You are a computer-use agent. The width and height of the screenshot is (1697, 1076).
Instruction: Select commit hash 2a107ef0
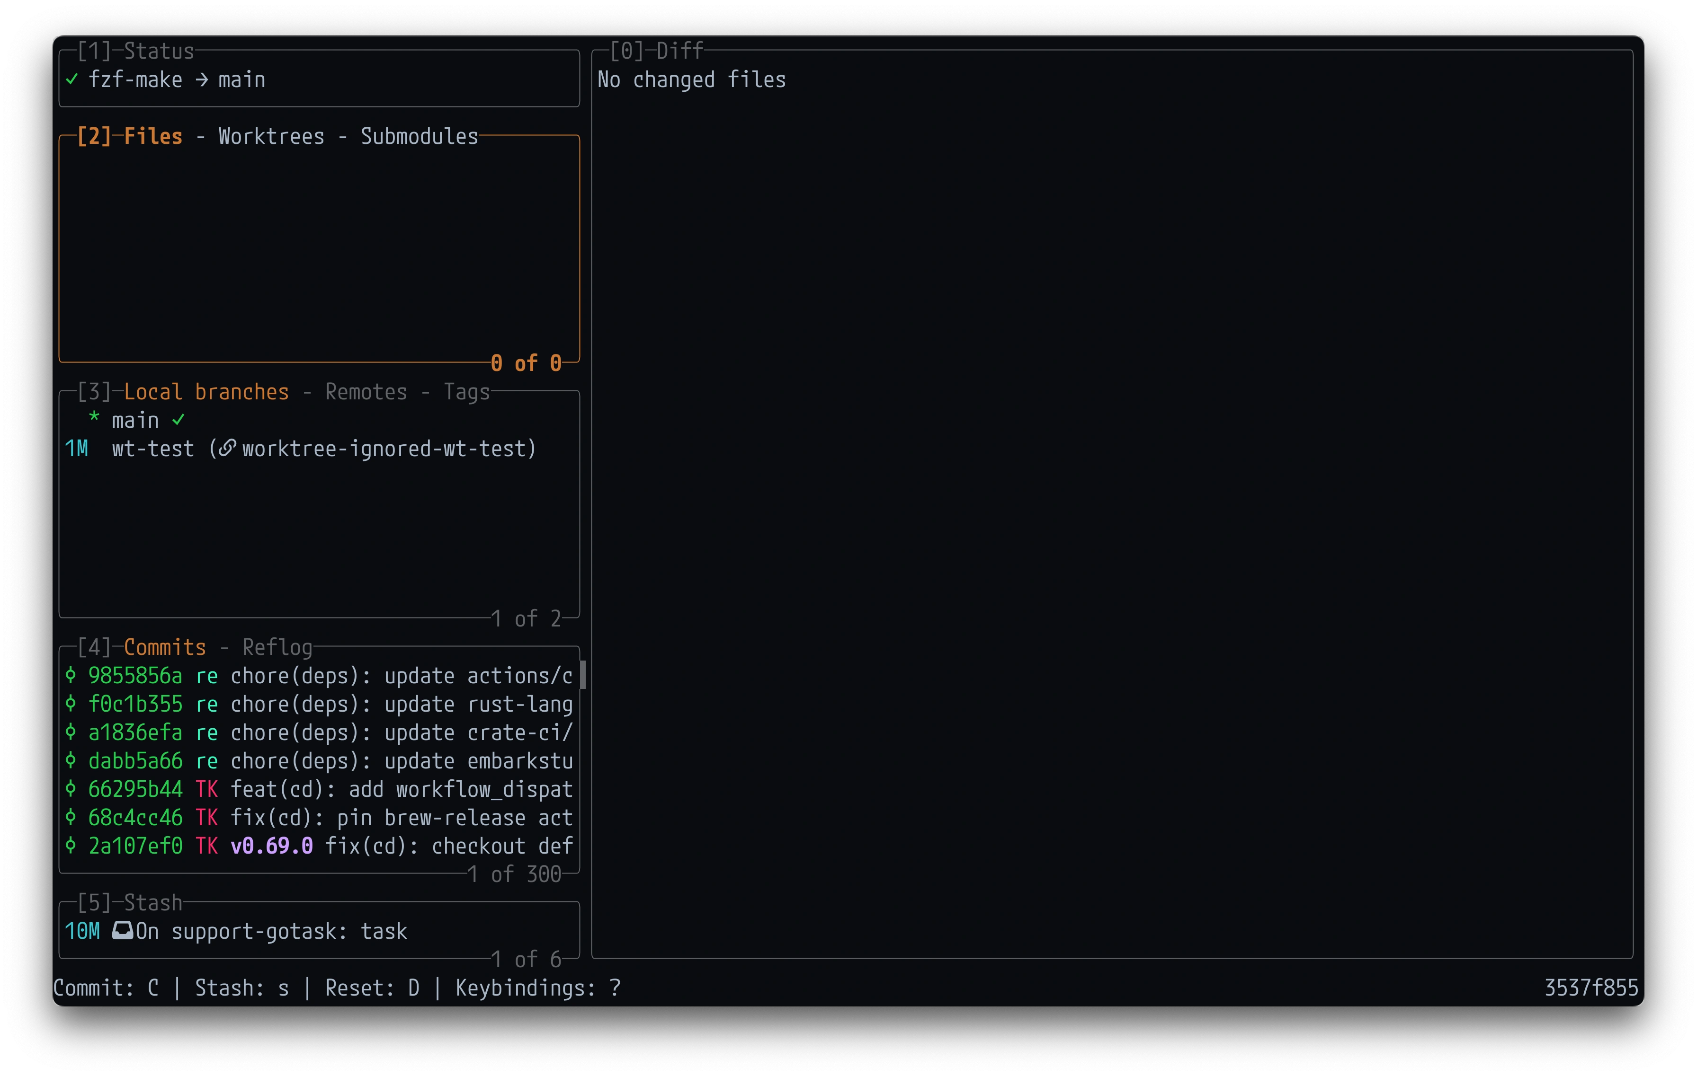pos(134,846)
